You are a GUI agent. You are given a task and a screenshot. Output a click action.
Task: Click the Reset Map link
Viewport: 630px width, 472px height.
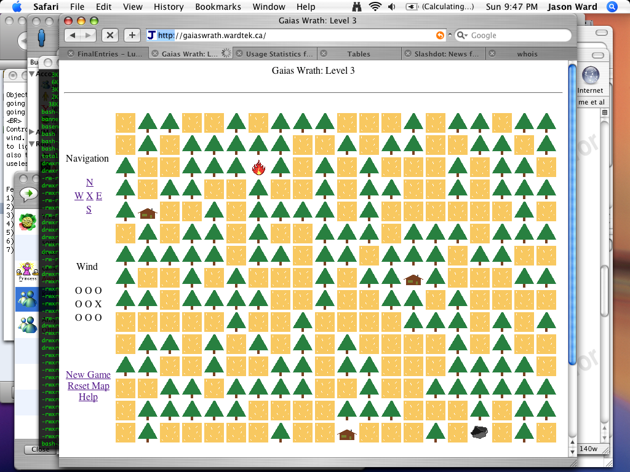89,386
